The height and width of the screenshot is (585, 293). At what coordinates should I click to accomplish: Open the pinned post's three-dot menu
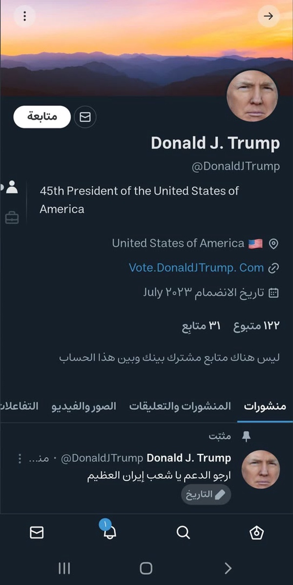coord(20,458)
